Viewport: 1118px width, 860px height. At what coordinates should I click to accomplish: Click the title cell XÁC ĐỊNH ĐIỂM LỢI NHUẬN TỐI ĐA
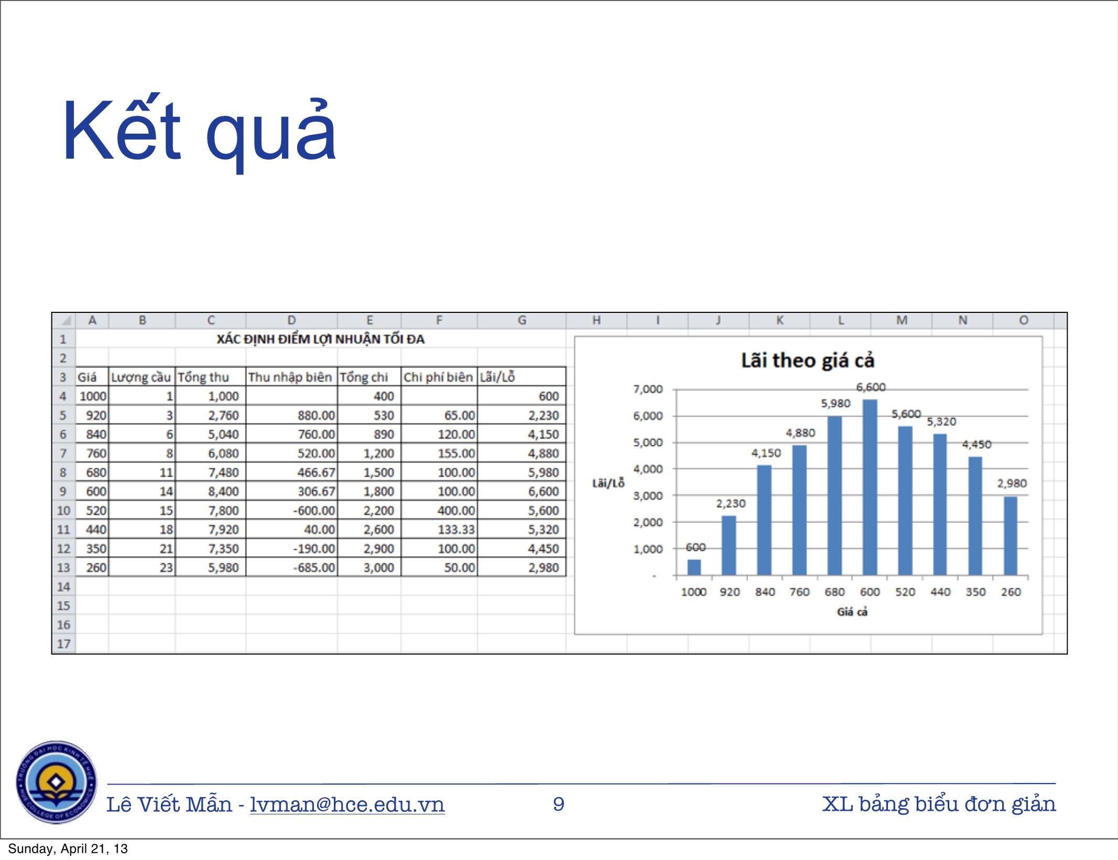pos(321,339)
